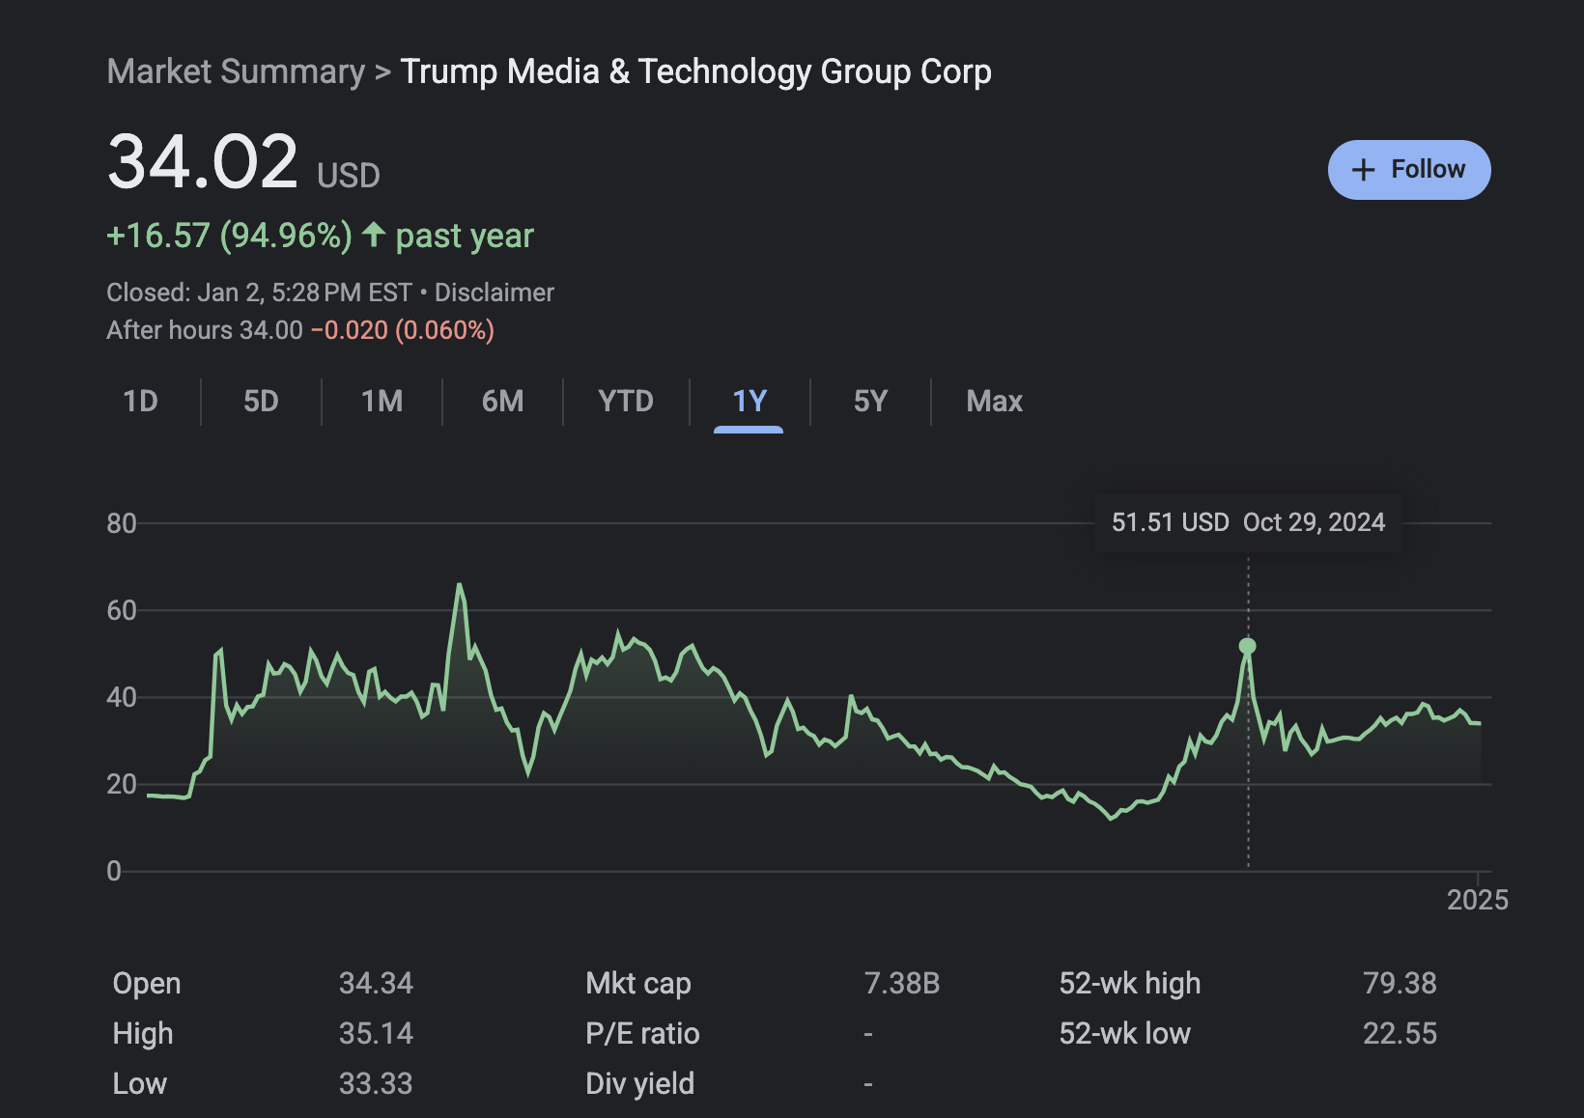Show the Max chart range

click(x=994, y=401)
